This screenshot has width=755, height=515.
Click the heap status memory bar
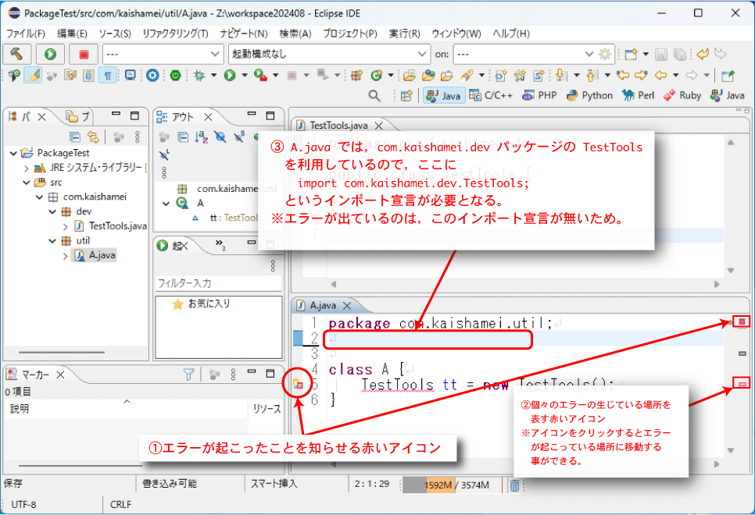tap(452, 485)
